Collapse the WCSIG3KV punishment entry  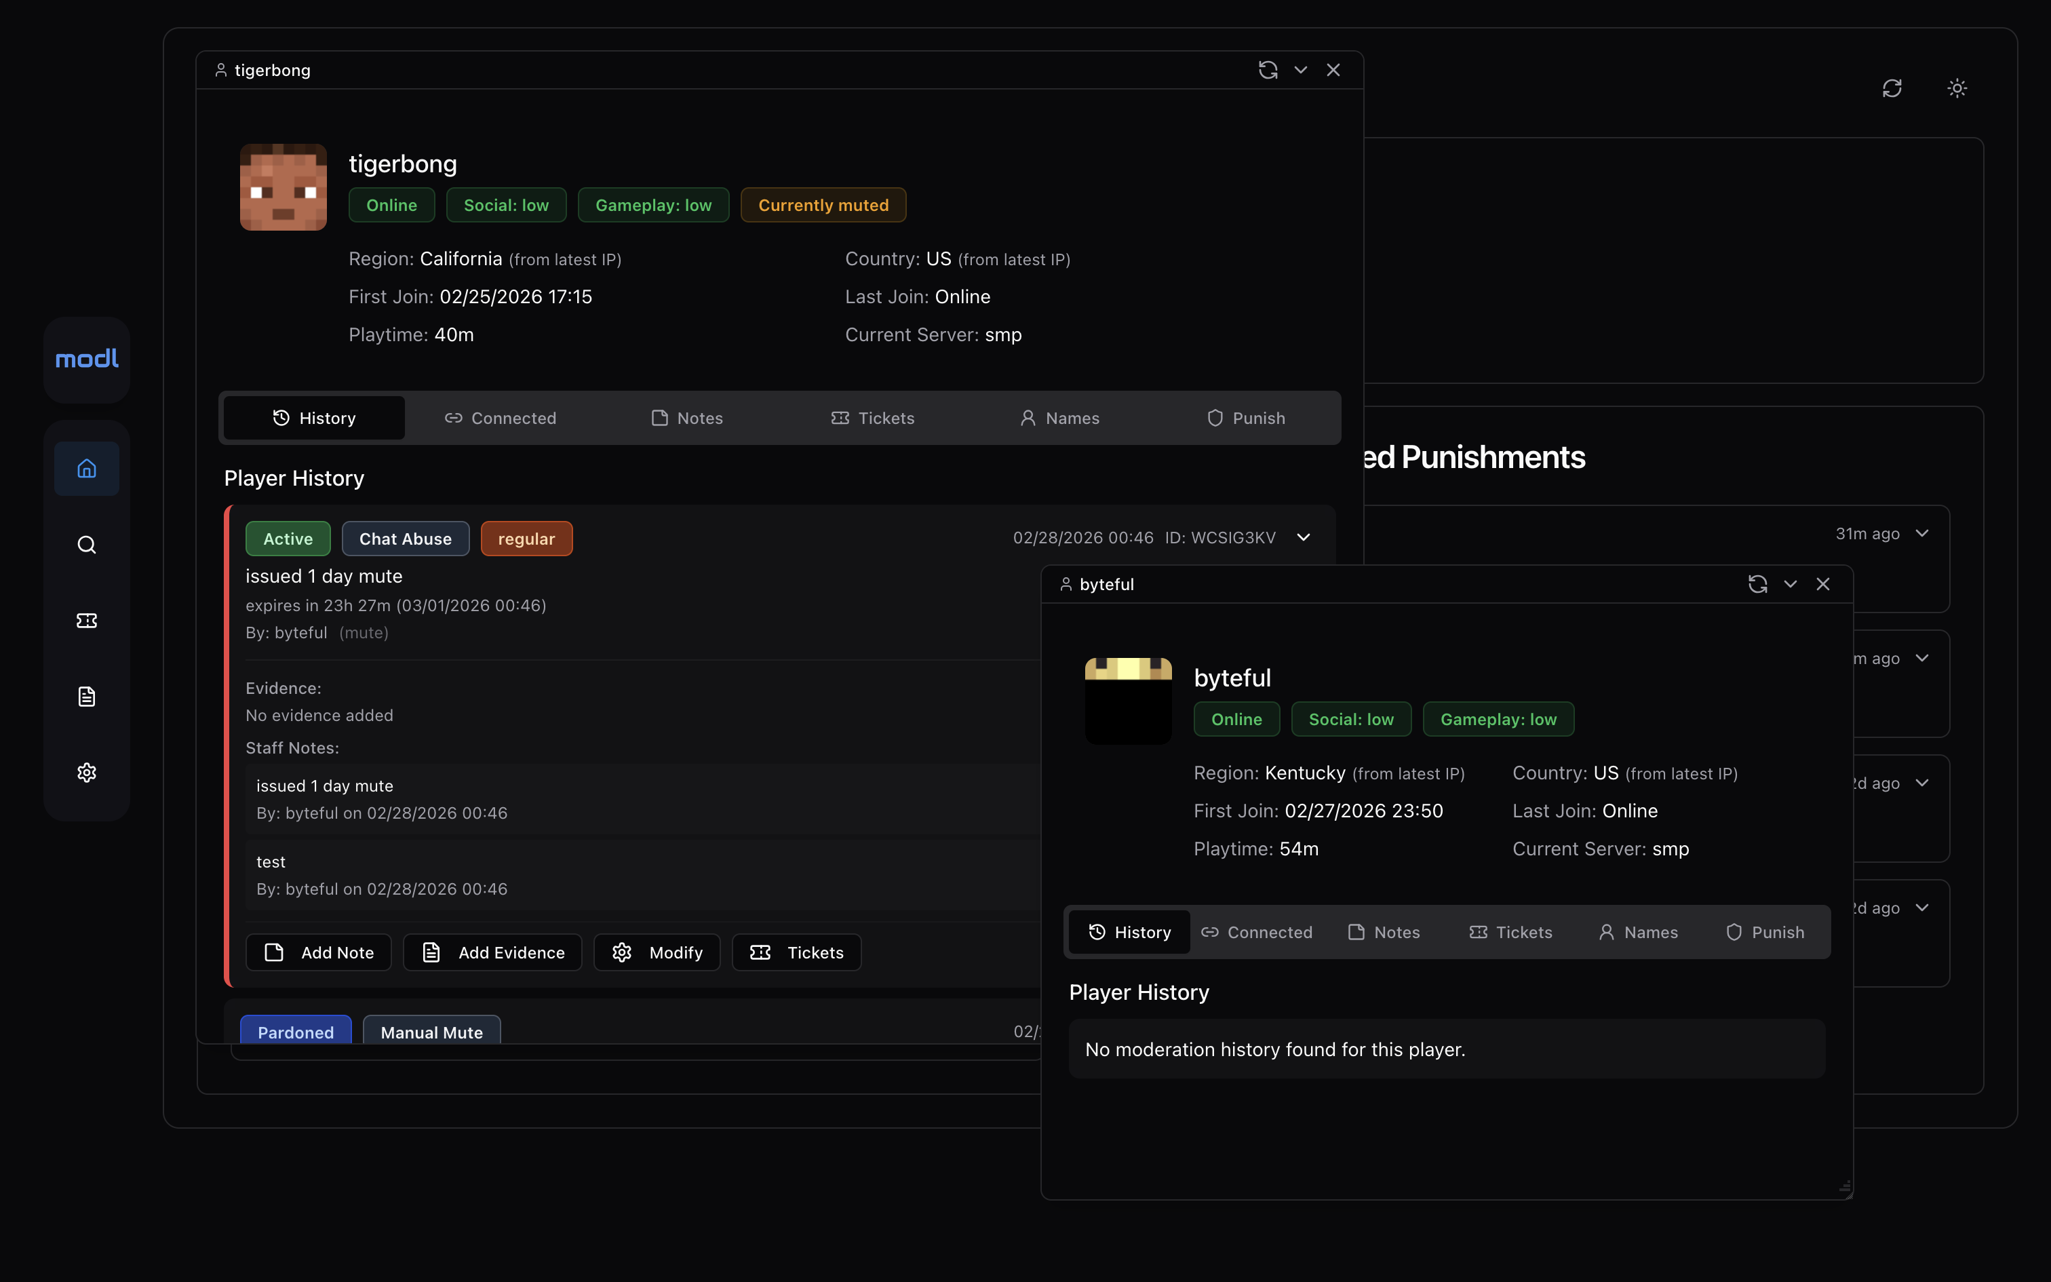pyautogui.click(x=1304, y=537)
